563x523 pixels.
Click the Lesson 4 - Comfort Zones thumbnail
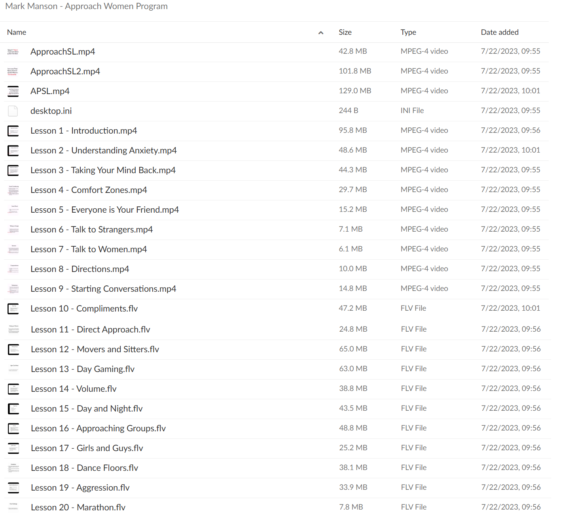pos(13,190)
